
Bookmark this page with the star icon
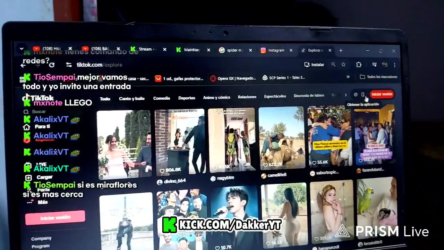343,64
